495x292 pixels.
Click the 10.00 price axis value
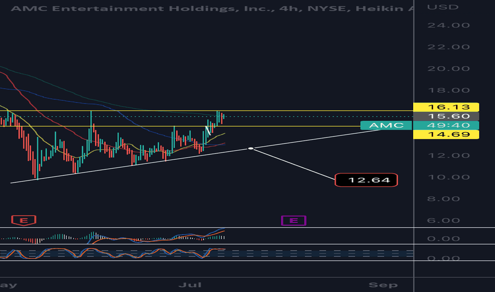(449, 177)
